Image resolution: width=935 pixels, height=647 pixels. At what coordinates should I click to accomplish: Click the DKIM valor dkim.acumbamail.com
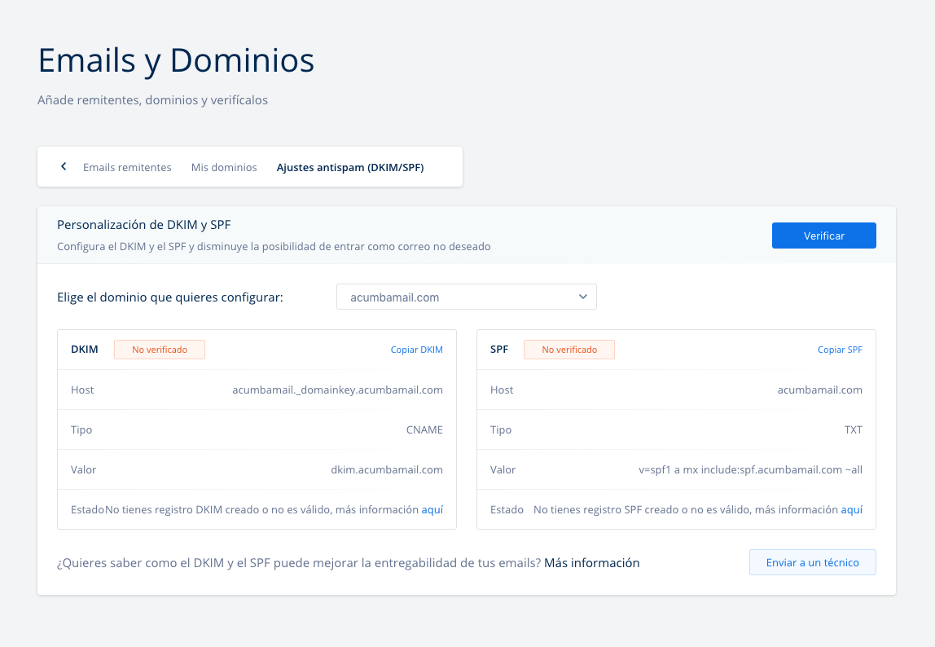coord(387,470)
